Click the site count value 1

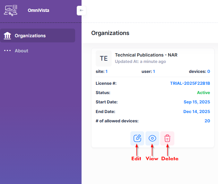(107, 71)
